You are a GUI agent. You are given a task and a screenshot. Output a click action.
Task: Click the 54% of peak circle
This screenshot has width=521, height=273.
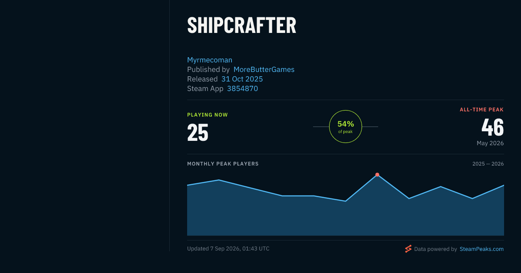pyautogui.click(x=346, y=127)
